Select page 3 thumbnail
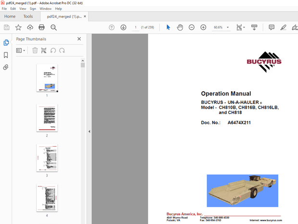Viewport: 298px width, 224px height. 47,158
